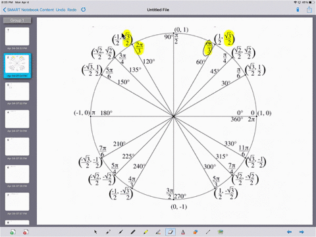Tap the 240° angle label
Viewport: 316px width, 237px height.
coord(139,167)
